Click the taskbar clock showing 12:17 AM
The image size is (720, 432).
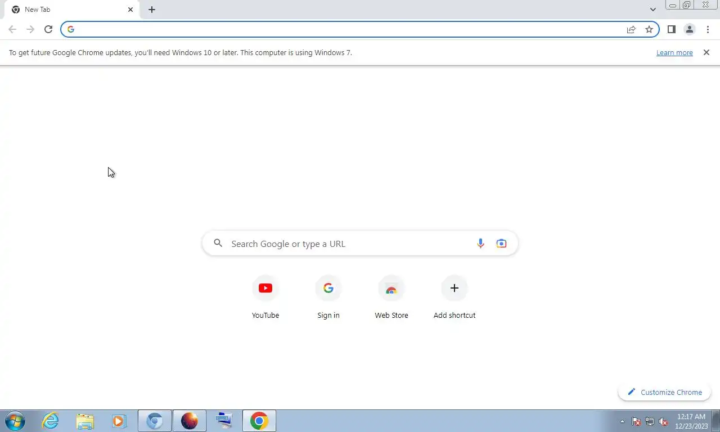point(691,421)
